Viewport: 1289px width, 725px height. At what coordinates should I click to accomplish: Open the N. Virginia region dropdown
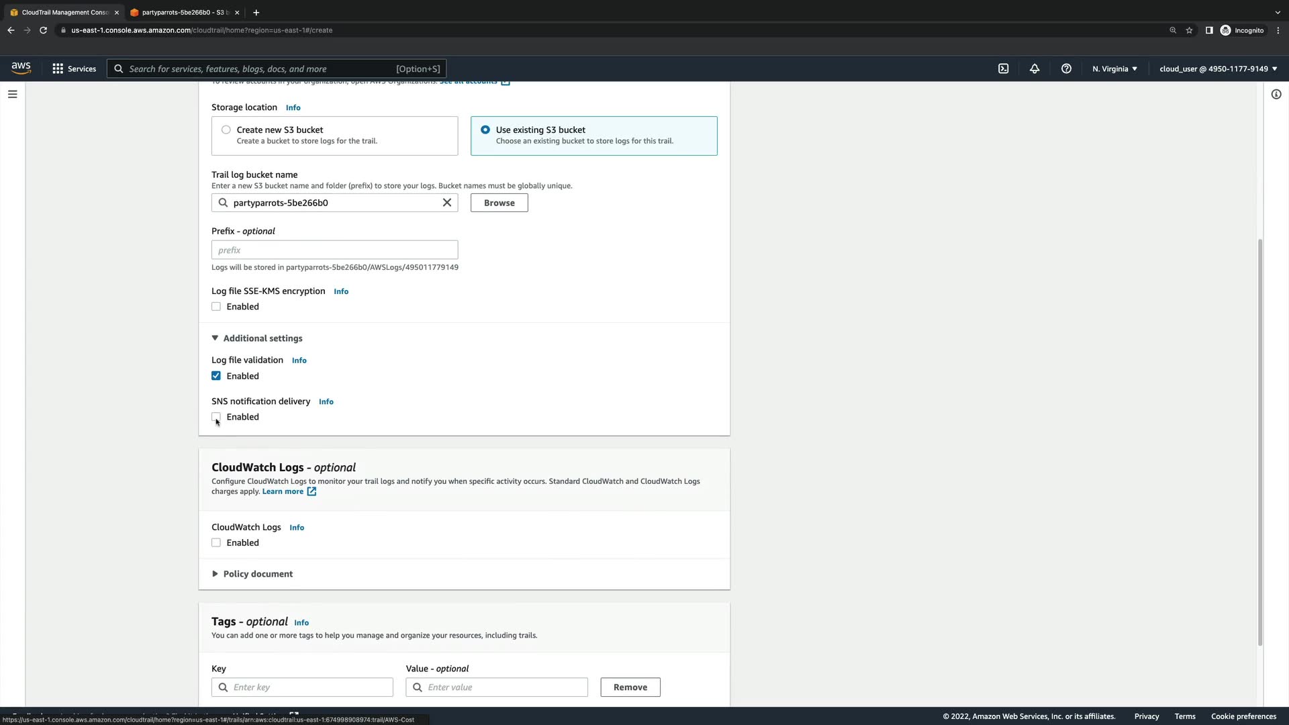click(1114, 68)
